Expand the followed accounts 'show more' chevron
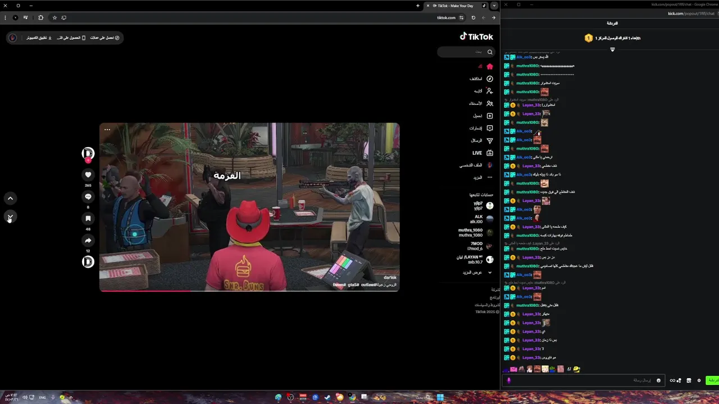Image resolution: width=719 pixels, height=404 pixels. pos(490,273)
